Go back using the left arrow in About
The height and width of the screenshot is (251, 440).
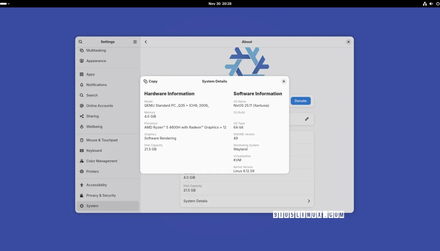coord(146,41)
